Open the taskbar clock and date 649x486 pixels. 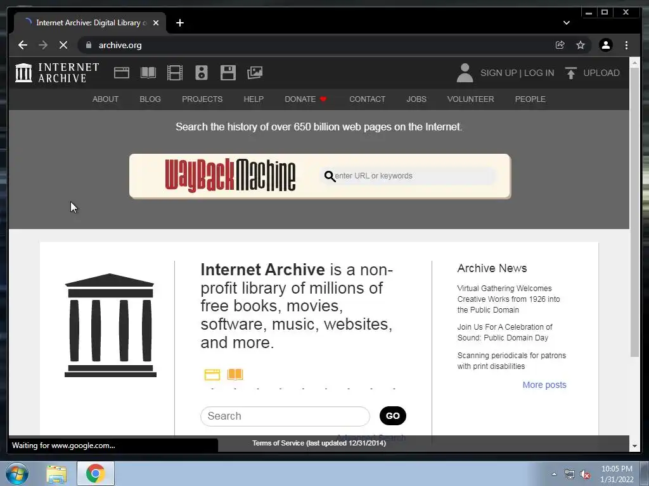[x=617, y=474]
